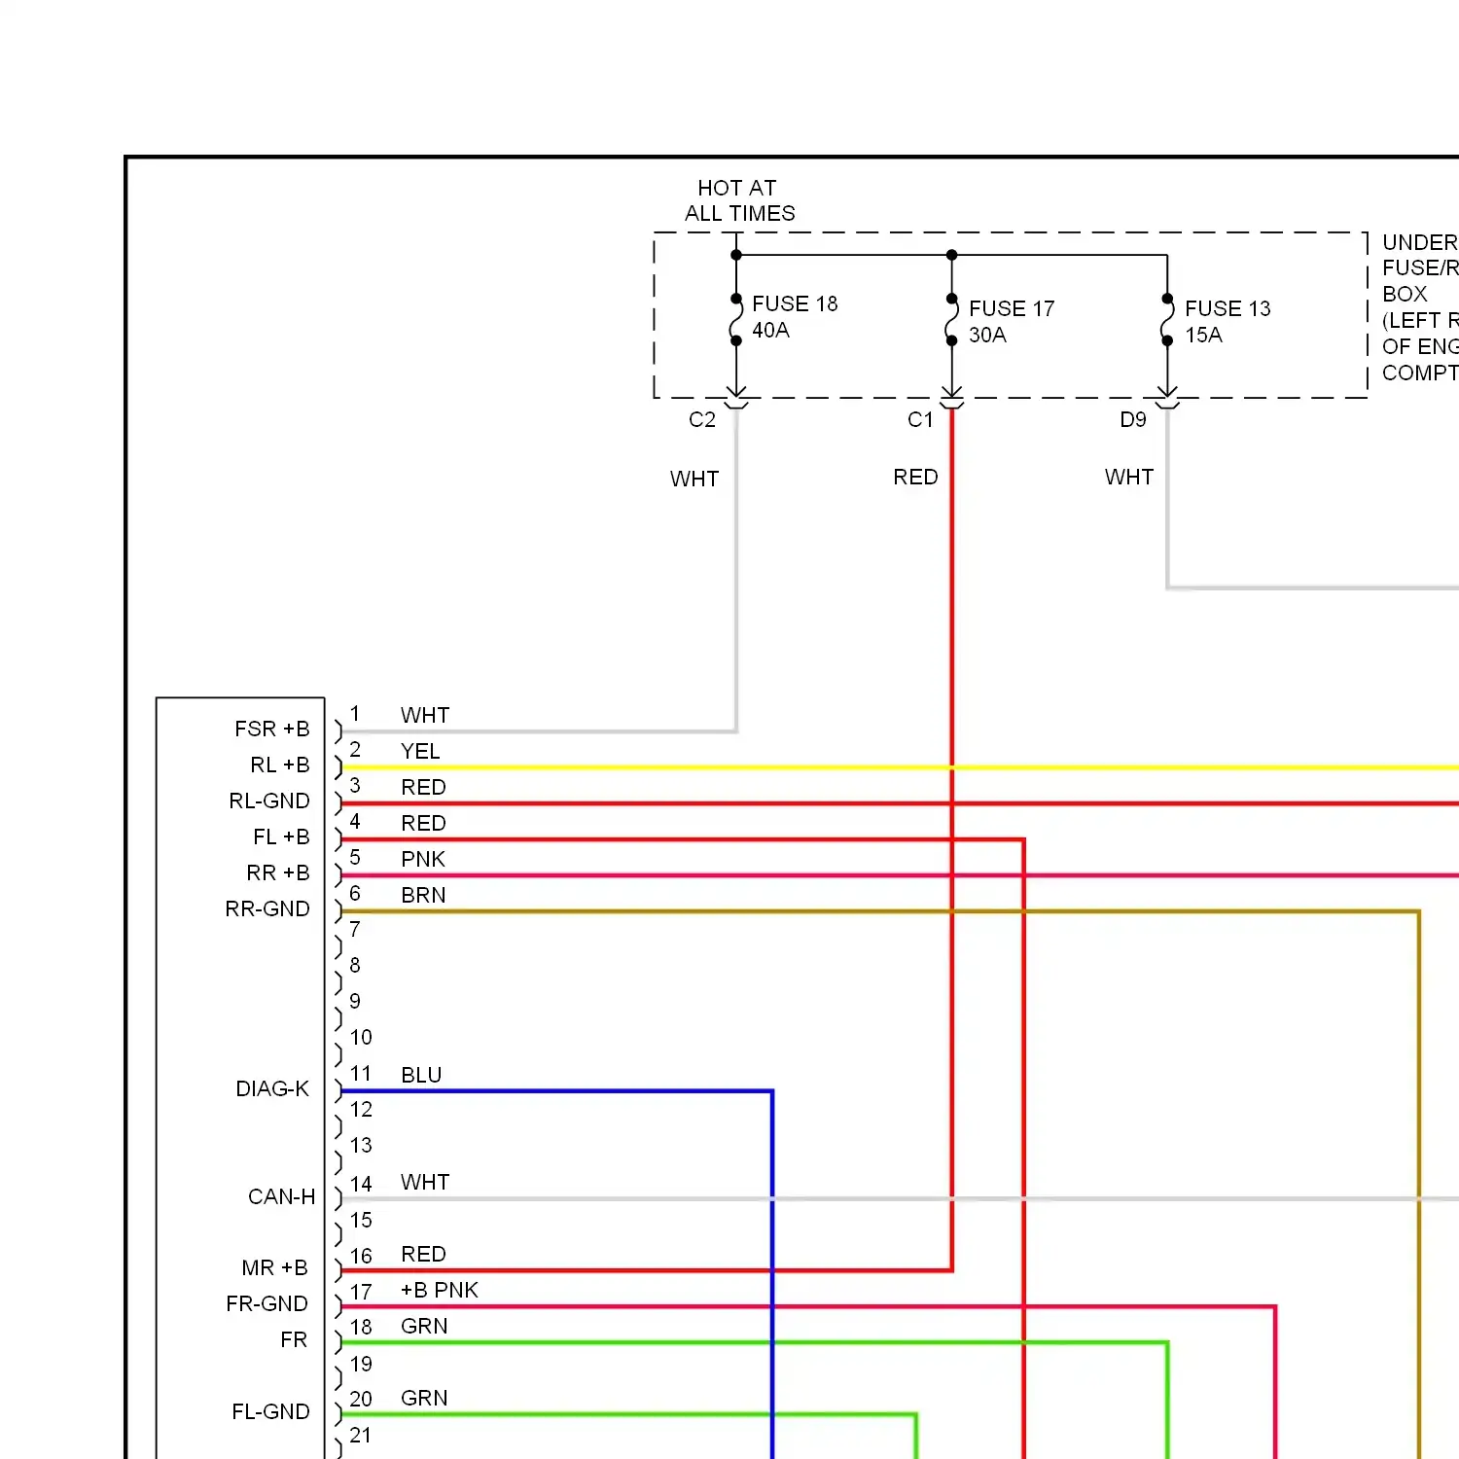The width and height of the screenshot is (1459, 1459).
Task: Click the +B PNK wire label at pin 17
Action: 440,1290
